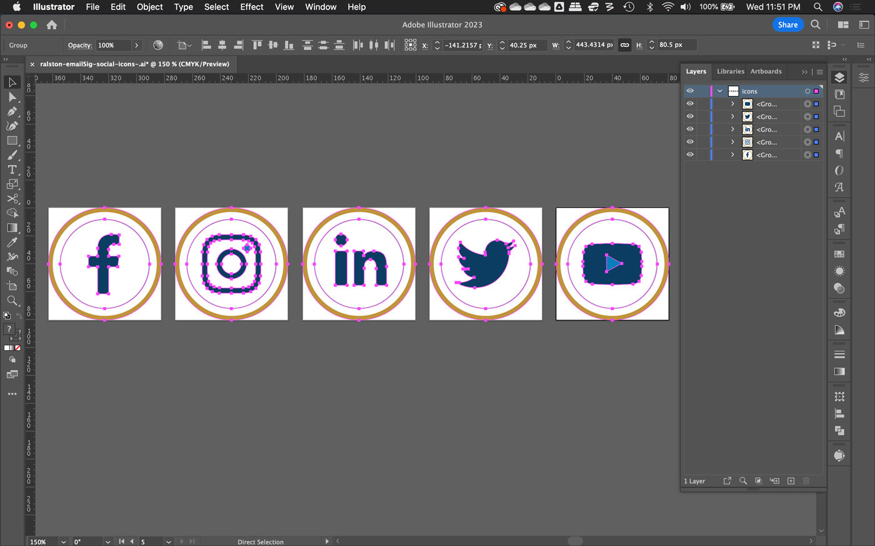Screen dimensions: 875x546
Task: Select the Paintbrush tool
Action: point(12,155)
